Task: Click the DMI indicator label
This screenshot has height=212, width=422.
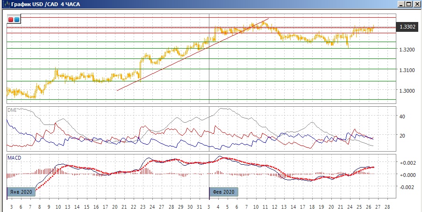Action: [x=12, y=110]
